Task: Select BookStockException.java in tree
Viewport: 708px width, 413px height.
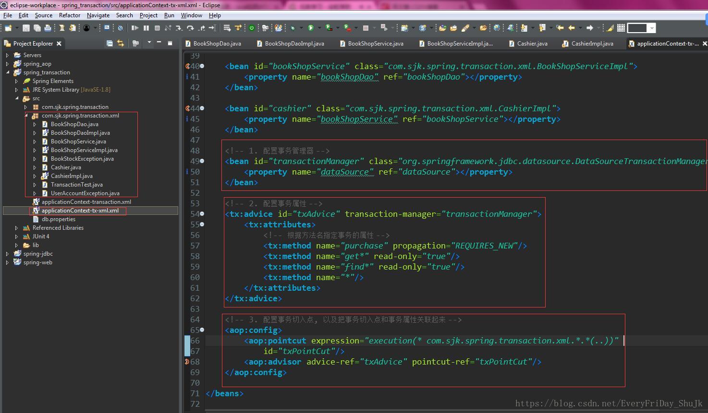Action: 82,159
